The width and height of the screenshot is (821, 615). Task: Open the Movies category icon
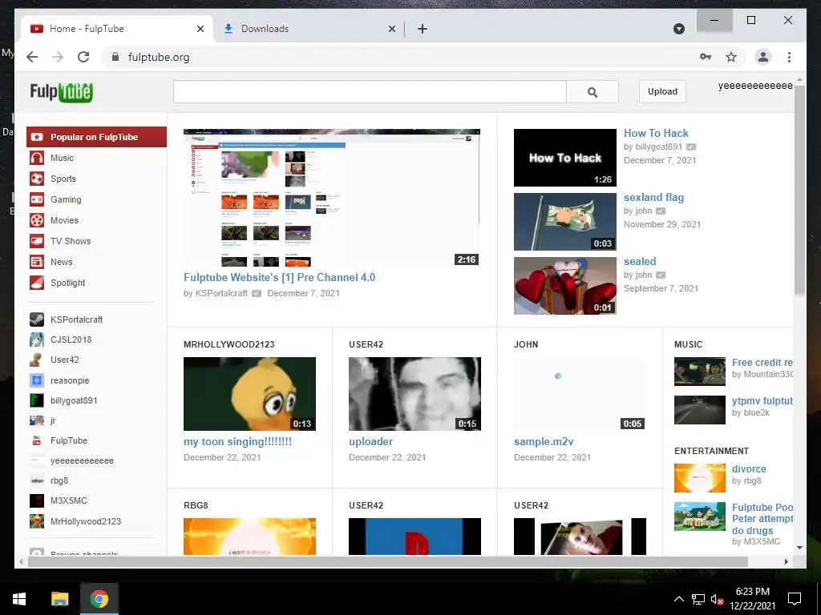[37, 220]
